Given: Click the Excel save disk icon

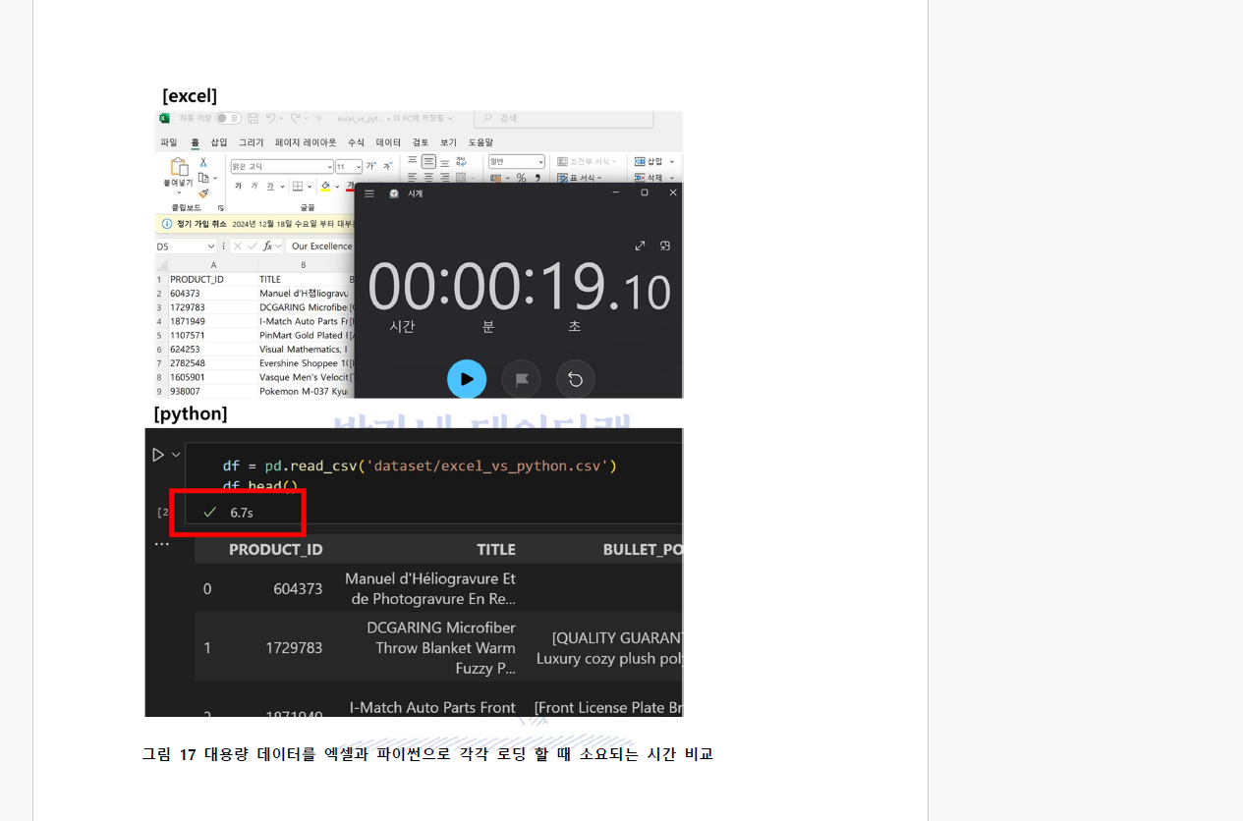Looking at the screenshot, I should 253,118.
